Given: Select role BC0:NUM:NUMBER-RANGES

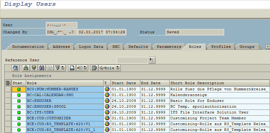Looking at the screenshot, I should (x=65, y=89).
